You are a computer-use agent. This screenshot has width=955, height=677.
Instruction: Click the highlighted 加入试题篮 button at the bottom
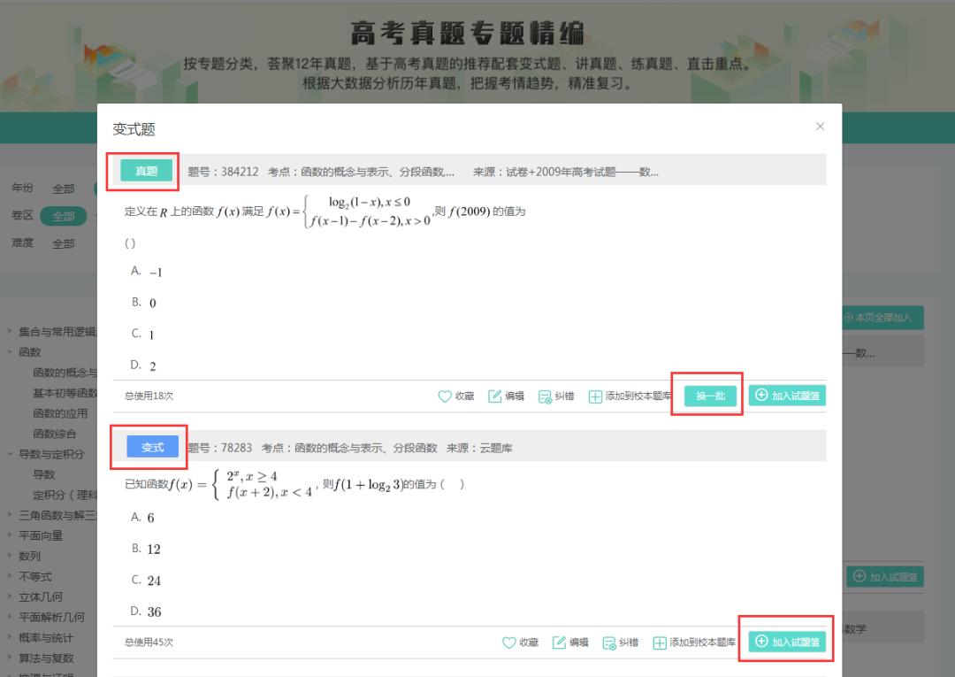click(786, 642)
